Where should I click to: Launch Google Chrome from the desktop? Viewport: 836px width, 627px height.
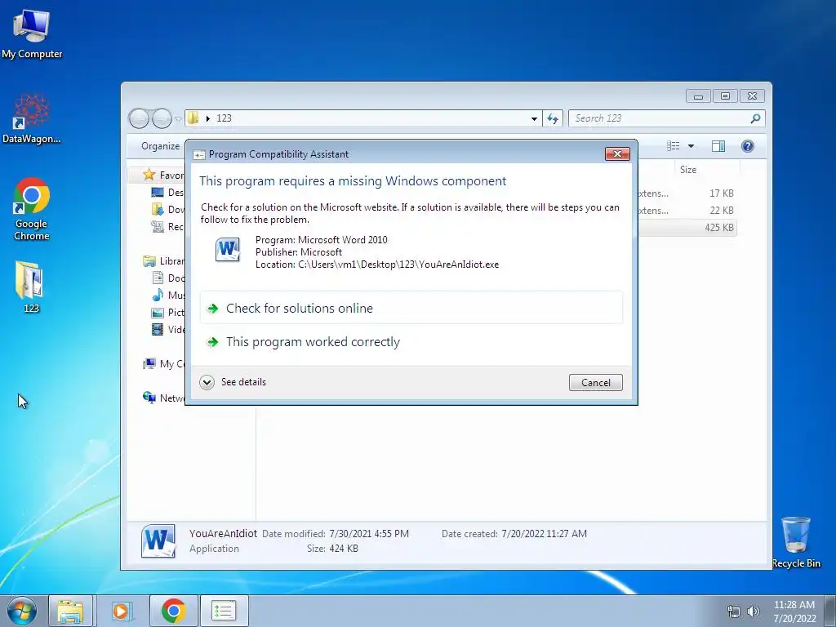pyautogui.click(x=32, y=208)
